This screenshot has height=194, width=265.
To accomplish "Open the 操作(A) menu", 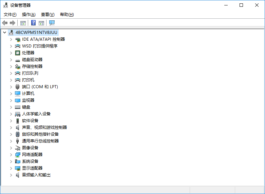I will [29, 15].
